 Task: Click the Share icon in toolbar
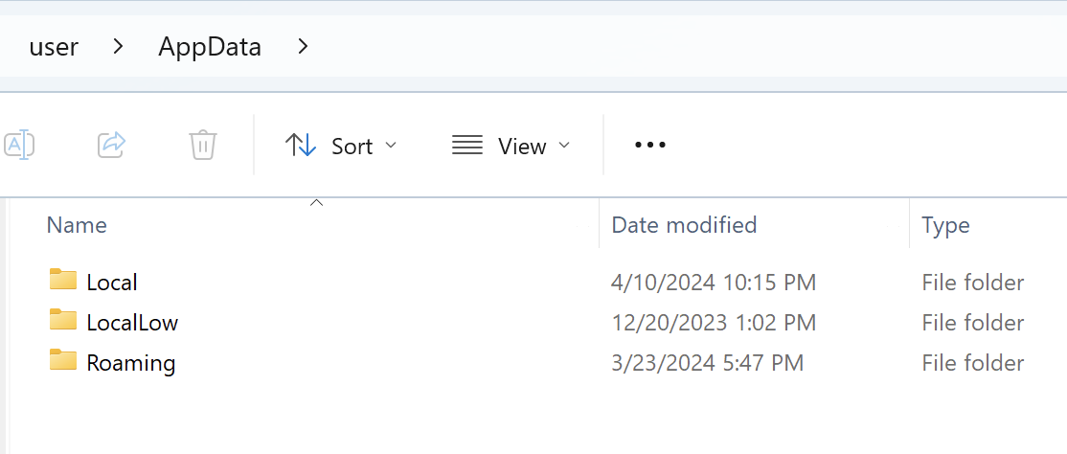pyautogui.click(x=112, y=146)
